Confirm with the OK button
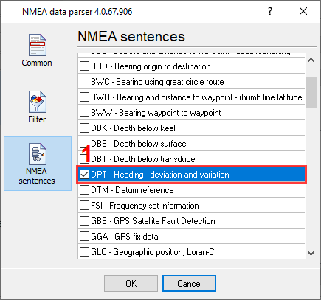321x300 pixels. 131,284
